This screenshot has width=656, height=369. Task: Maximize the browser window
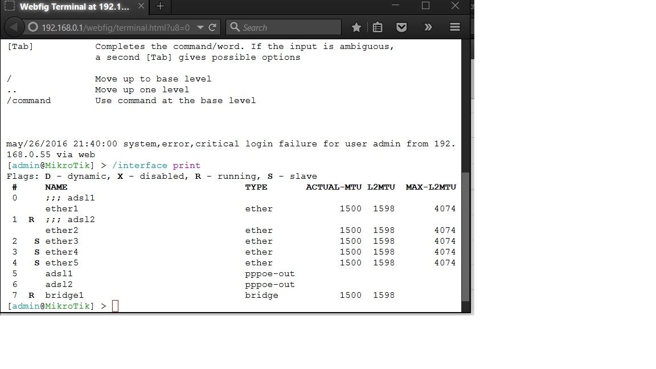tap(425, 6)
